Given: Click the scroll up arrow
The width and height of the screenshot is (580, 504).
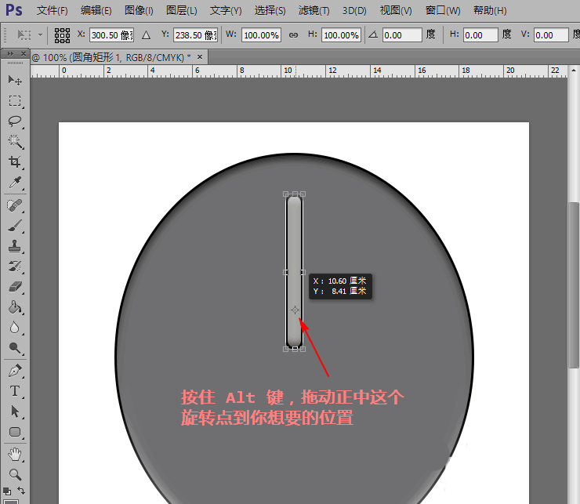Looking at the screenshot, I should [574, 71].
